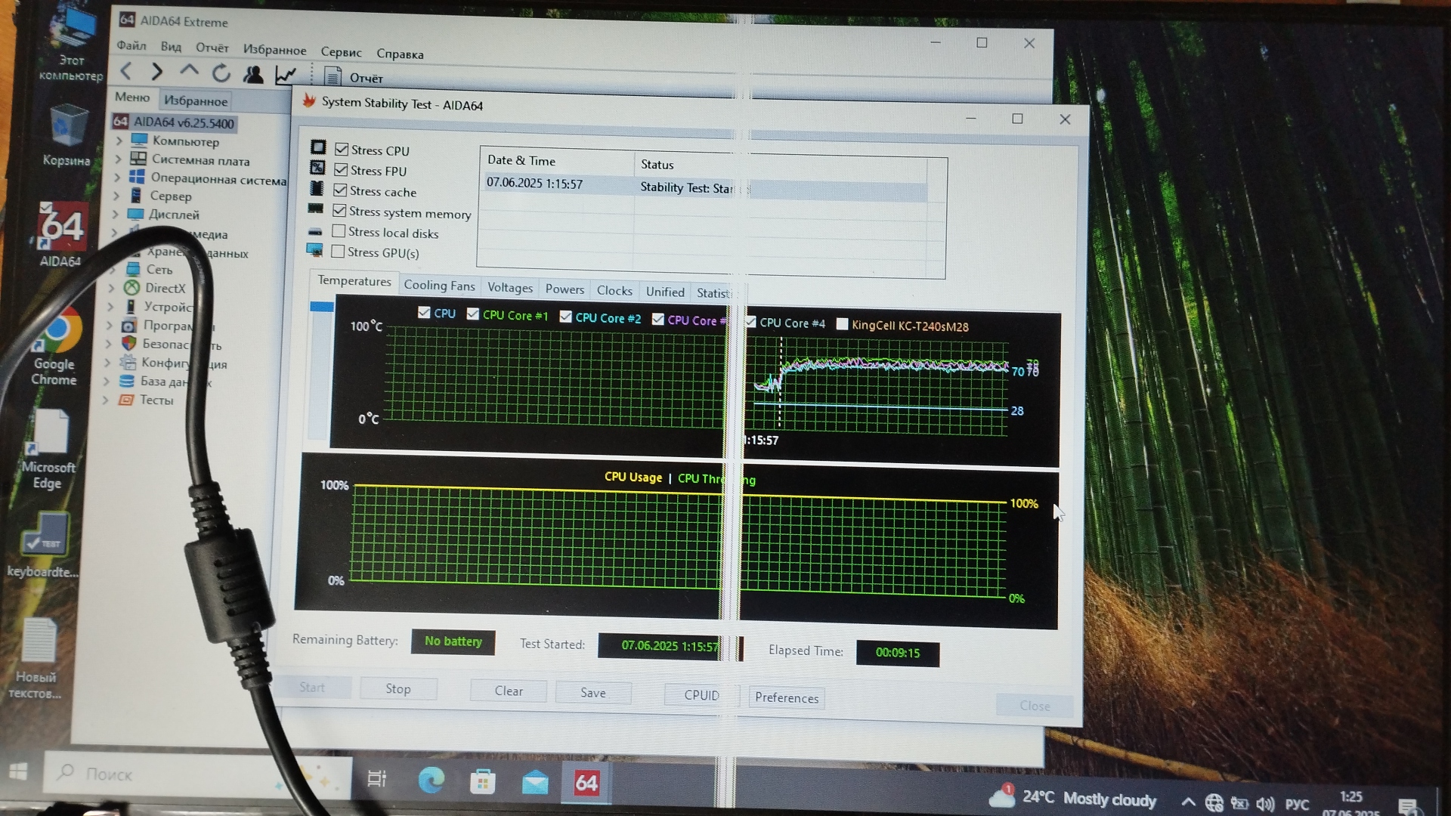This screenshot has height=816, width=1451.
Task: Click the AIDA64 back navigation arrow
Action: tap(126, 72)
